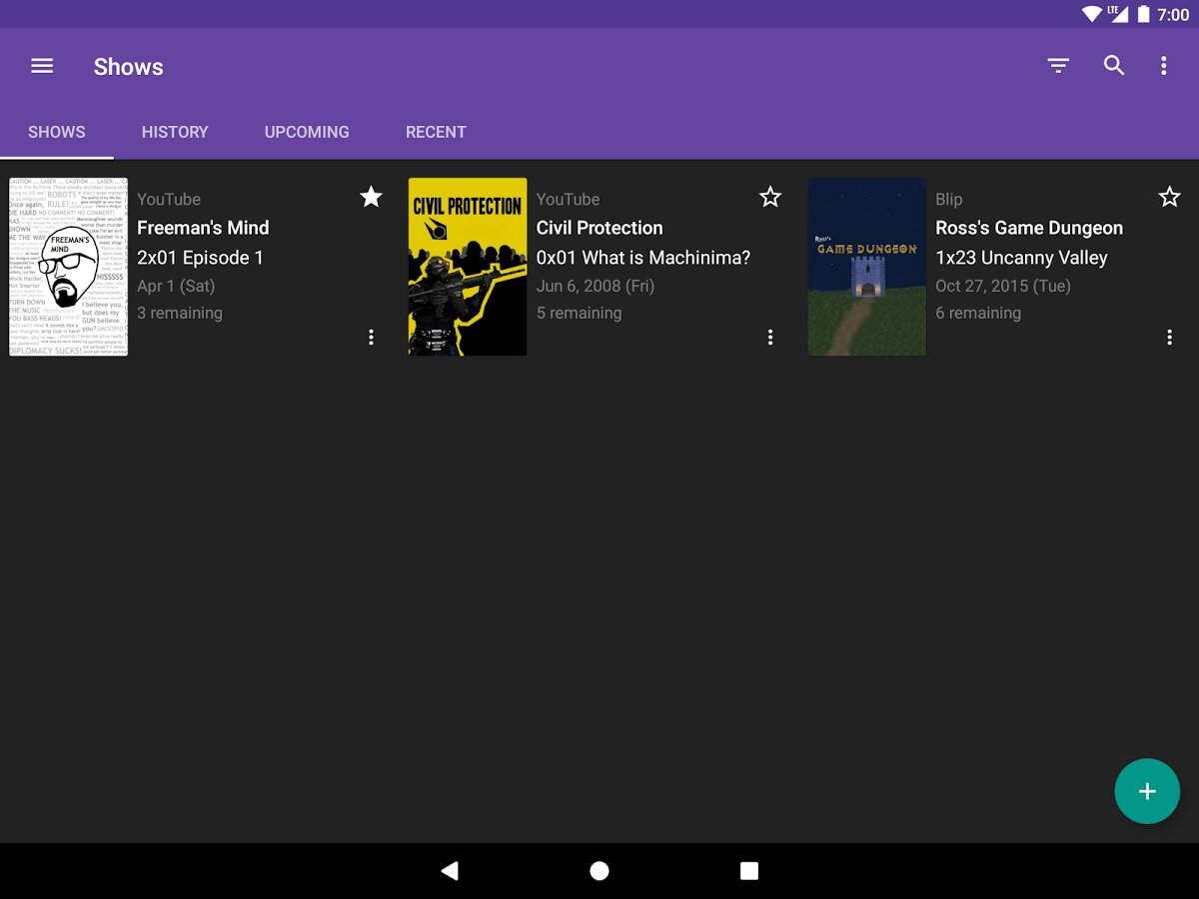Screen dimensions: 1199x899
Task: Star Civil Protection as favorite
Action: [769, 197]
